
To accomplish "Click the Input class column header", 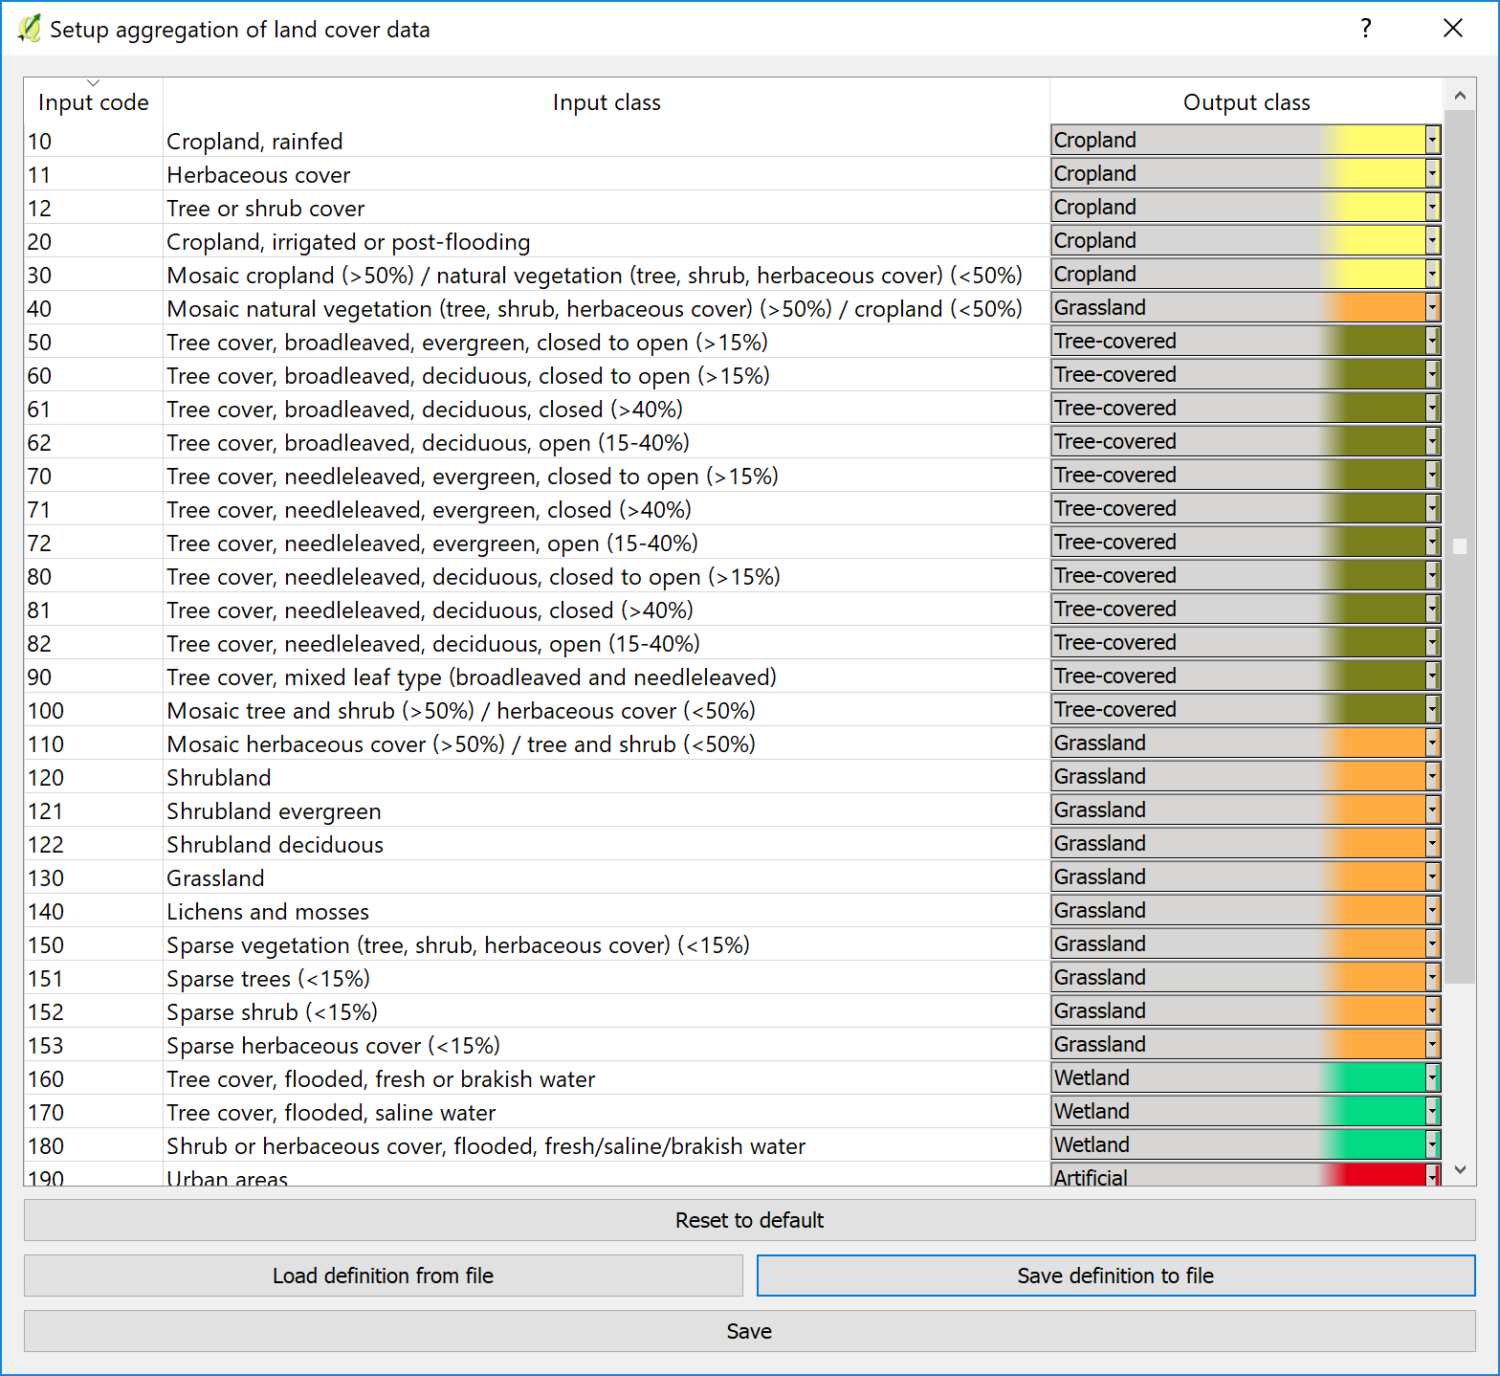I will click(x=607, y=101).
